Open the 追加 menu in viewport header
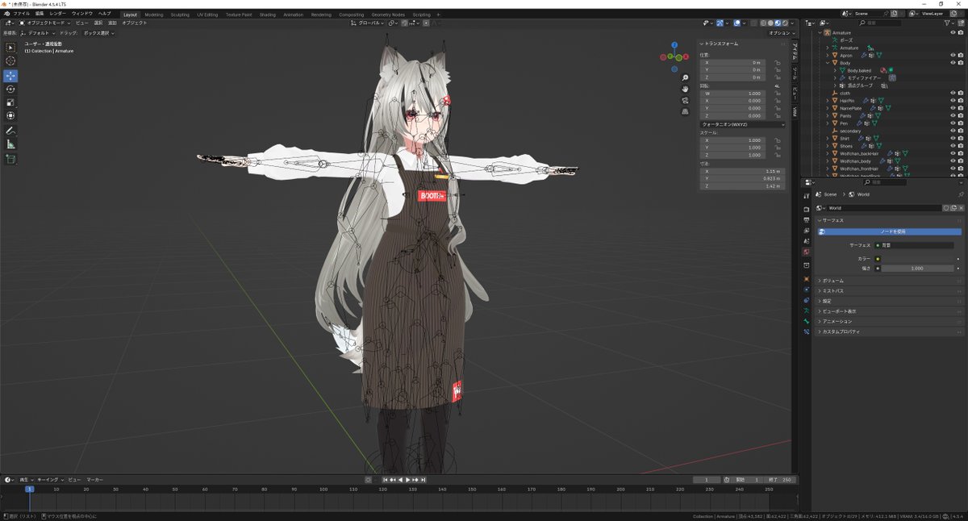Image resolution: width=968 pixels, height=521 pixels. click(x=112, y=23)
